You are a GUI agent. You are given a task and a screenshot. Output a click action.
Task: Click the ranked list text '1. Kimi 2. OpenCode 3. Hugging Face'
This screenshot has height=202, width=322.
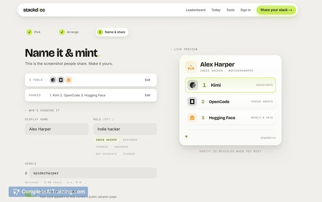77,95
